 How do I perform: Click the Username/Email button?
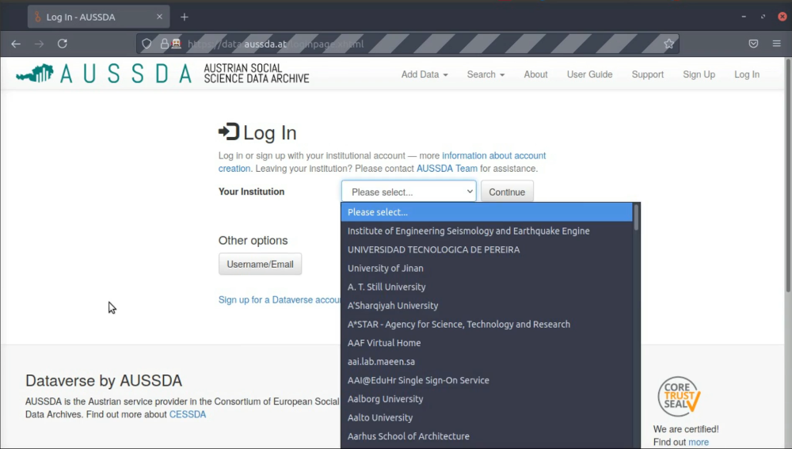point(260,264)
